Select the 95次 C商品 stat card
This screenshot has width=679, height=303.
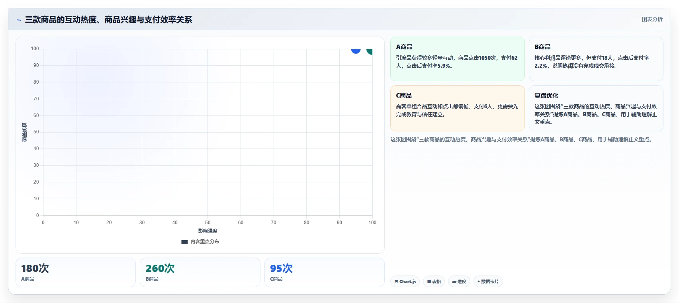point(324,272)
